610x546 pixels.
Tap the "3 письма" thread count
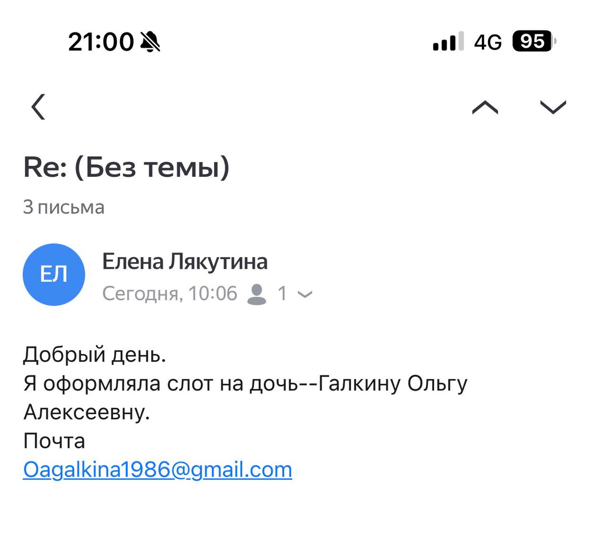pyautogui.click(x=64, y=207)
